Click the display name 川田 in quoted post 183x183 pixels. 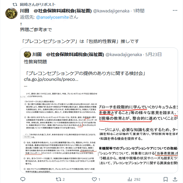coord(37,55)
